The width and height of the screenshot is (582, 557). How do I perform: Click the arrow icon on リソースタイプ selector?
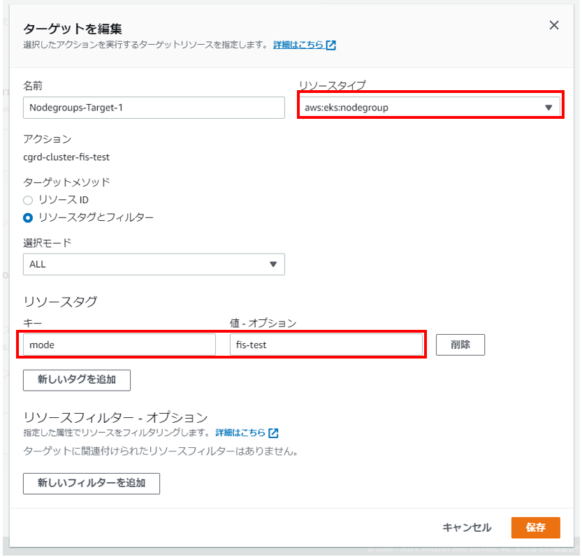click(x=548, y=108)
